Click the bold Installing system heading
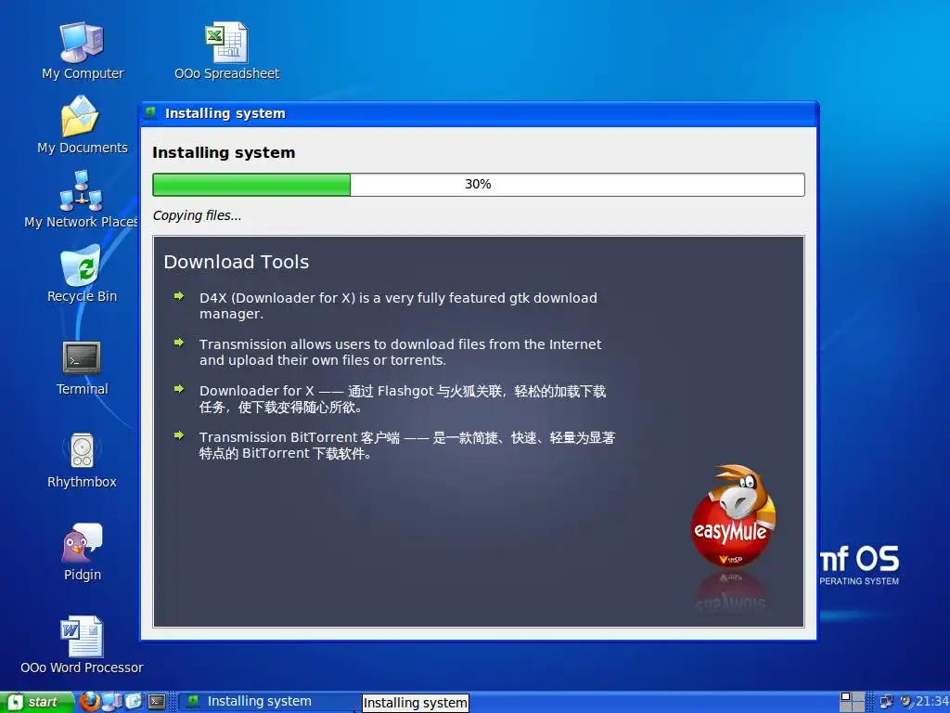This screenshot has width=950, height=713. 224,153
